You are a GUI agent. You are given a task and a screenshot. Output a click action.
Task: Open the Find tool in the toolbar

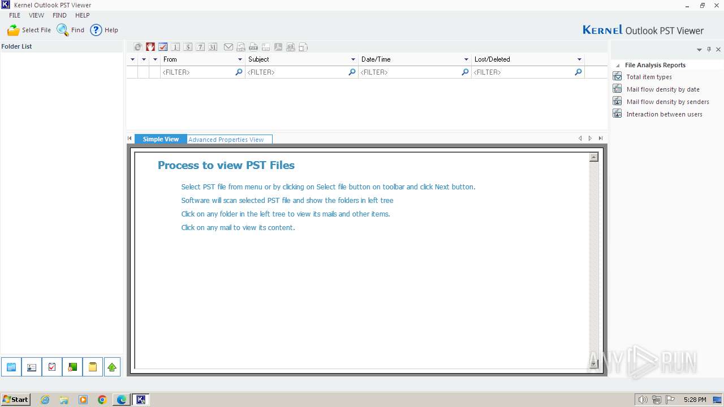coord(71,30)
